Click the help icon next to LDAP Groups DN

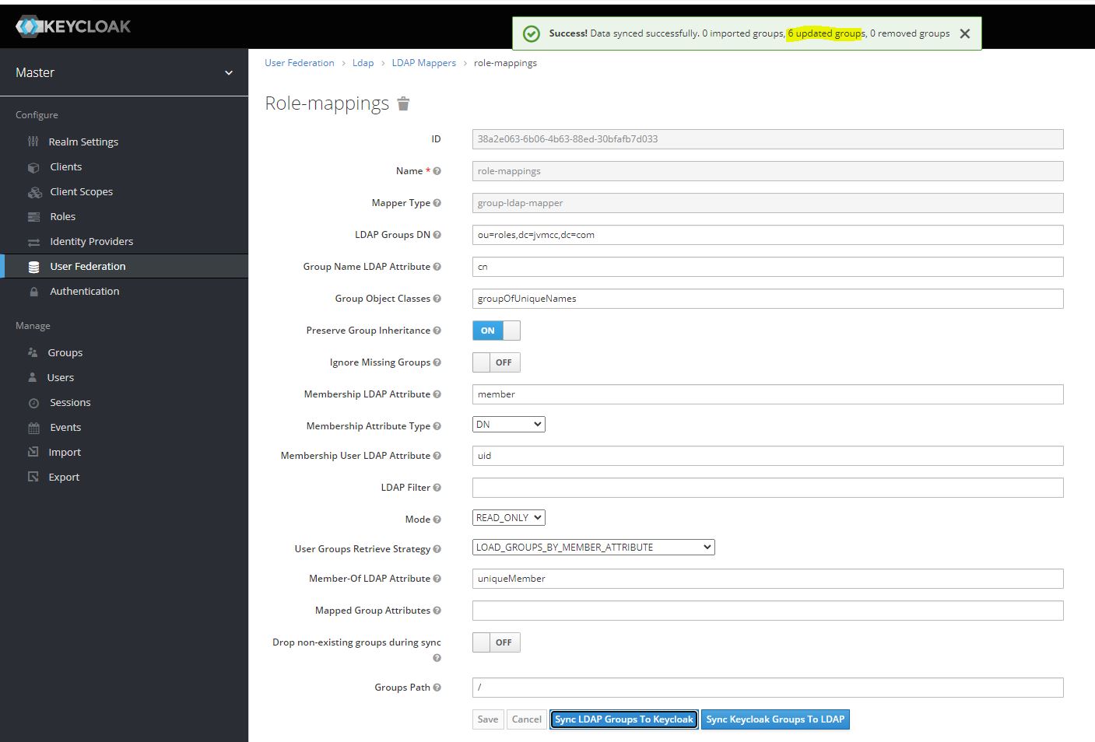pos(437,235)
